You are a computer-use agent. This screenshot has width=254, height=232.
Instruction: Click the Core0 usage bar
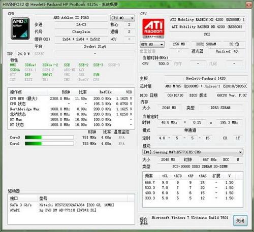[x=49, y=138]
